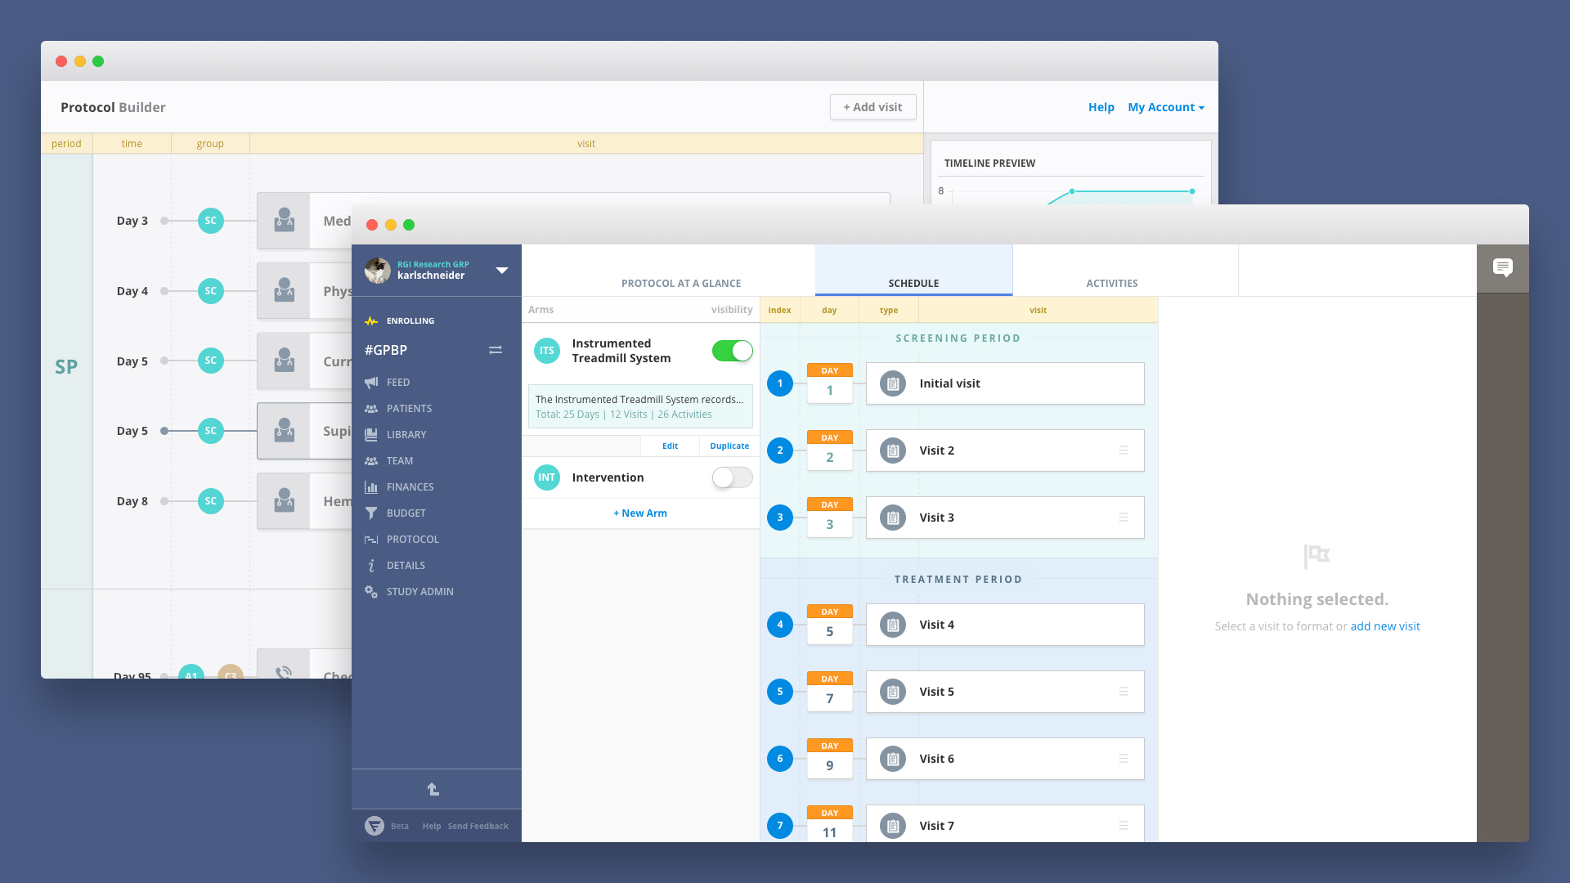Click the drag handle icon on Visit 5

[x=1124, y=692]
